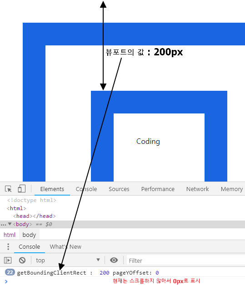Click the 22 message repeat count badge
The image size is (245, 285).
click(10, 272)
